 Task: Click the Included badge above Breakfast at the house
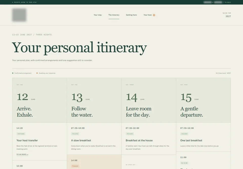(x=130, y=134)
